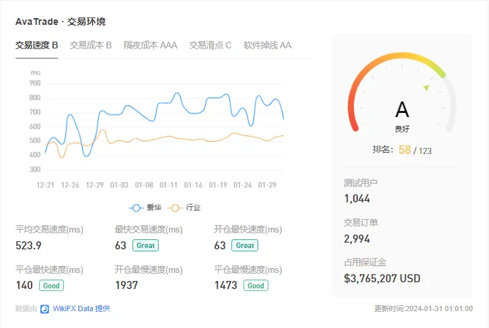Select the 交易速度 B tab
The height and width of the screenshot is (328, 489).
(x=37, y=46)
